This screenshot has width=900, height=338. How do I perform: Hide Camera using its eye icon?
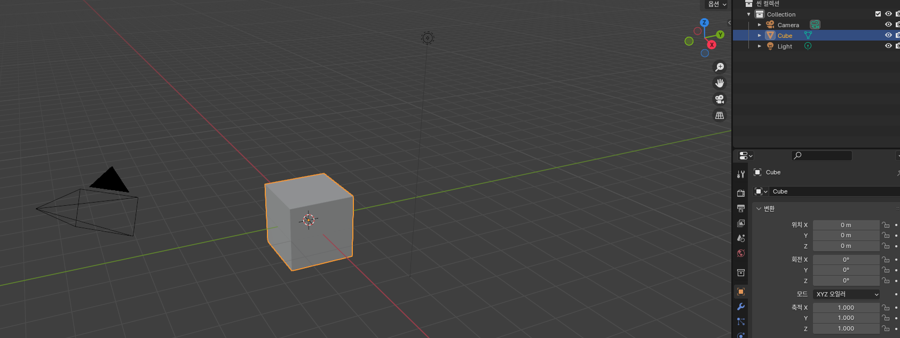888,25
